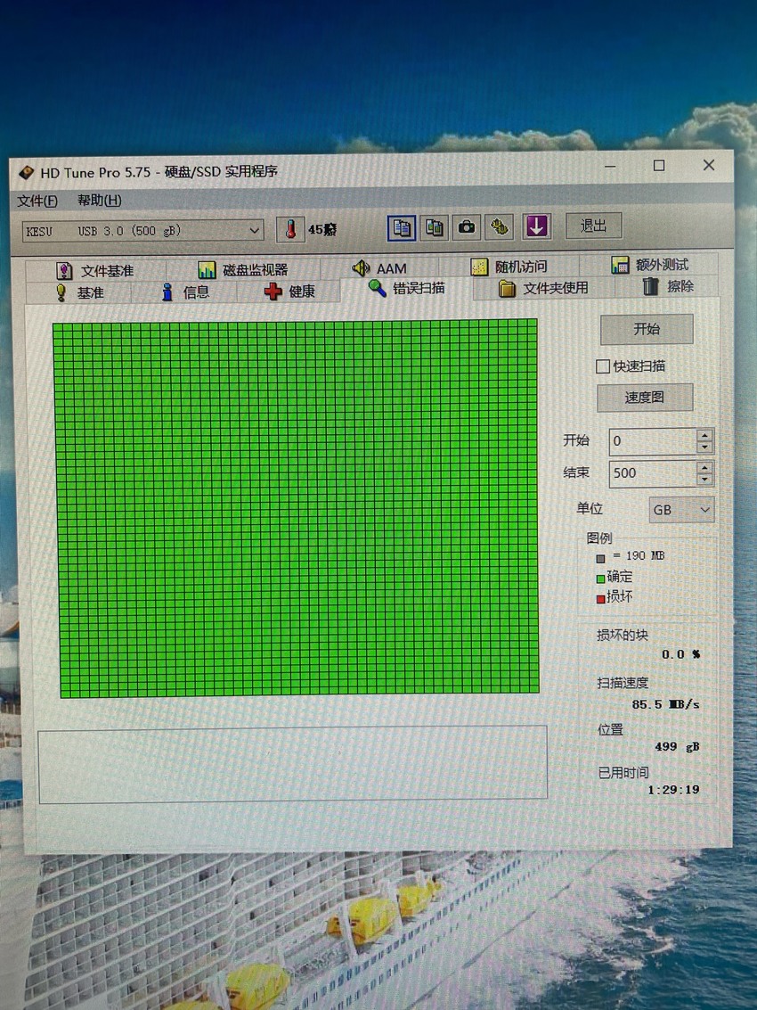Click the camera save screenshot icon

point(467,226)
